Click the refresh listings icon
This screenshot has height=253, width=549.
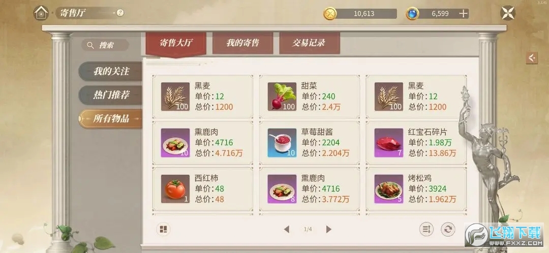click(448, 230)
